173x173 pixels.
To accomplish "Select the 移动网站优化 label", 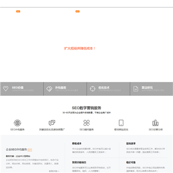I will [121, 130].
